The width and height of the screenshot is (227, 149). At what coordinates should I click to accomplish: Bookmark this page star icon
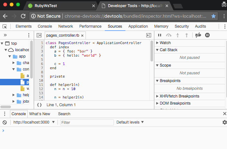tap(213, 16)
